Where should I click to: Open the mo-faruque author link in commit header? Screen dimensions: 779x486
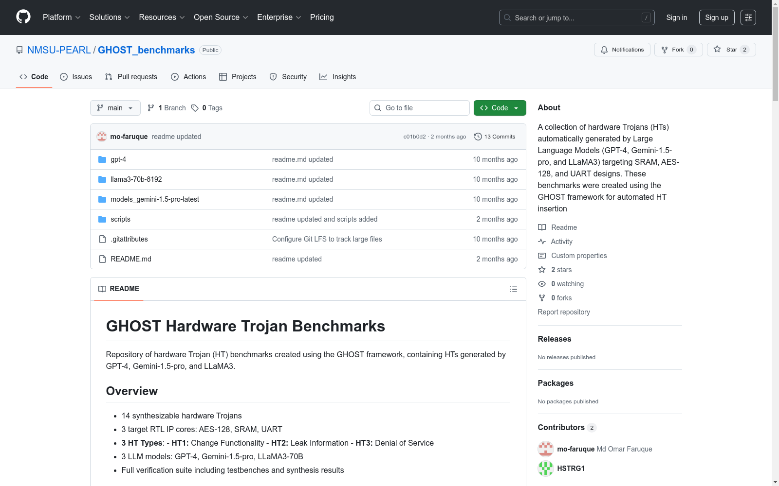[x=129, y=137]
